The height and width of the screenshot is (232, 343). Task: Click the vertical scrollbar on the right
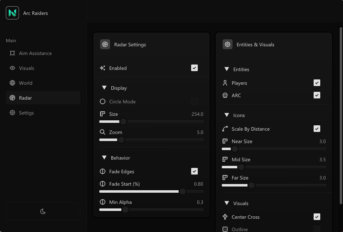[341, 116]
